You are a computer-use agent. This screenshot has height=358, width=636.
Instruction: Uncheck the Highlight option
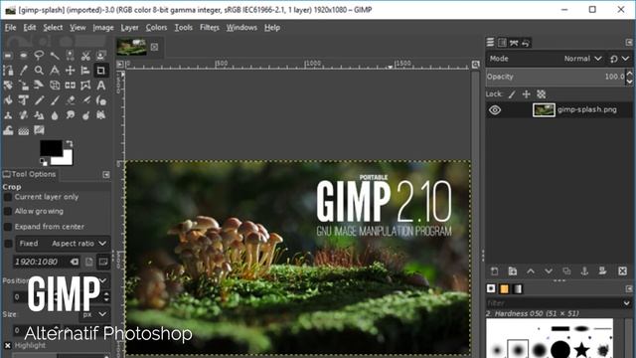8,345
